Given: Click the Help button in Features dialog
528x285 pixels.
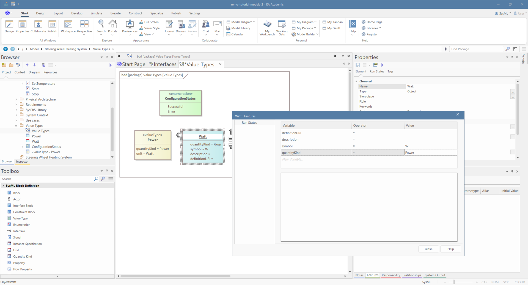Looking at the screenshot, I should (x=450, y=249).
